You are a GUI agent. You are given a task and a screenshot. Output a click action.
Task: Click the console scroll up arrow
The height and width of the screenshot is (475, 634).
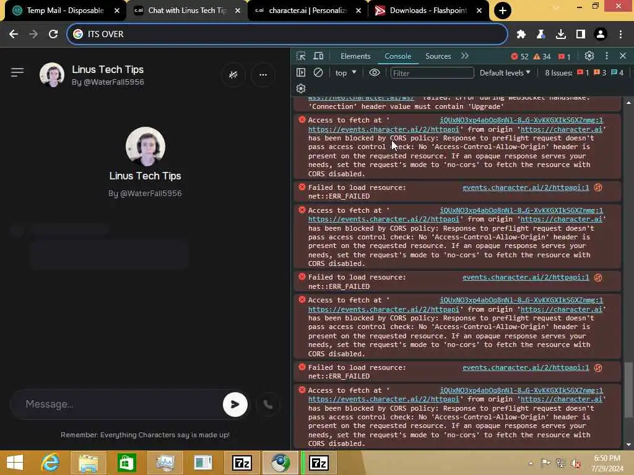(x=628, y=103)
